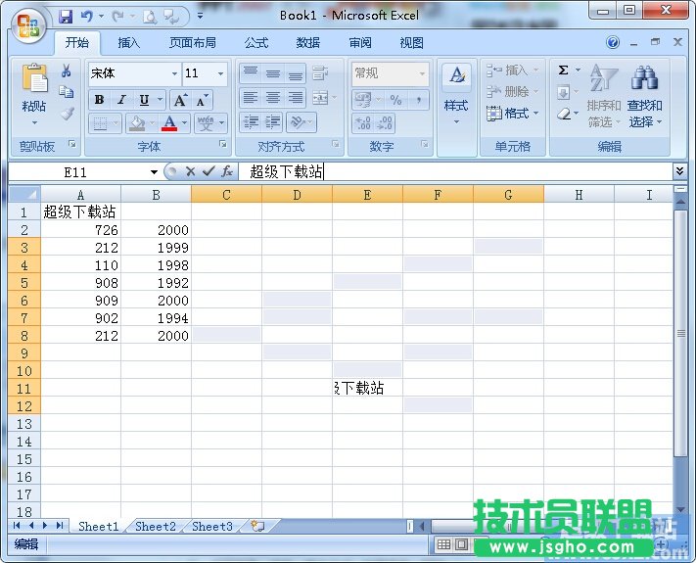Click the cut scissors icon
This screenshot has height=563, width=696.
tap(67, 70)
